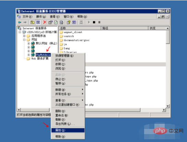Toggle the show/hide console tree icon
The width and height of the screenshot is (187, 142).
38,22
